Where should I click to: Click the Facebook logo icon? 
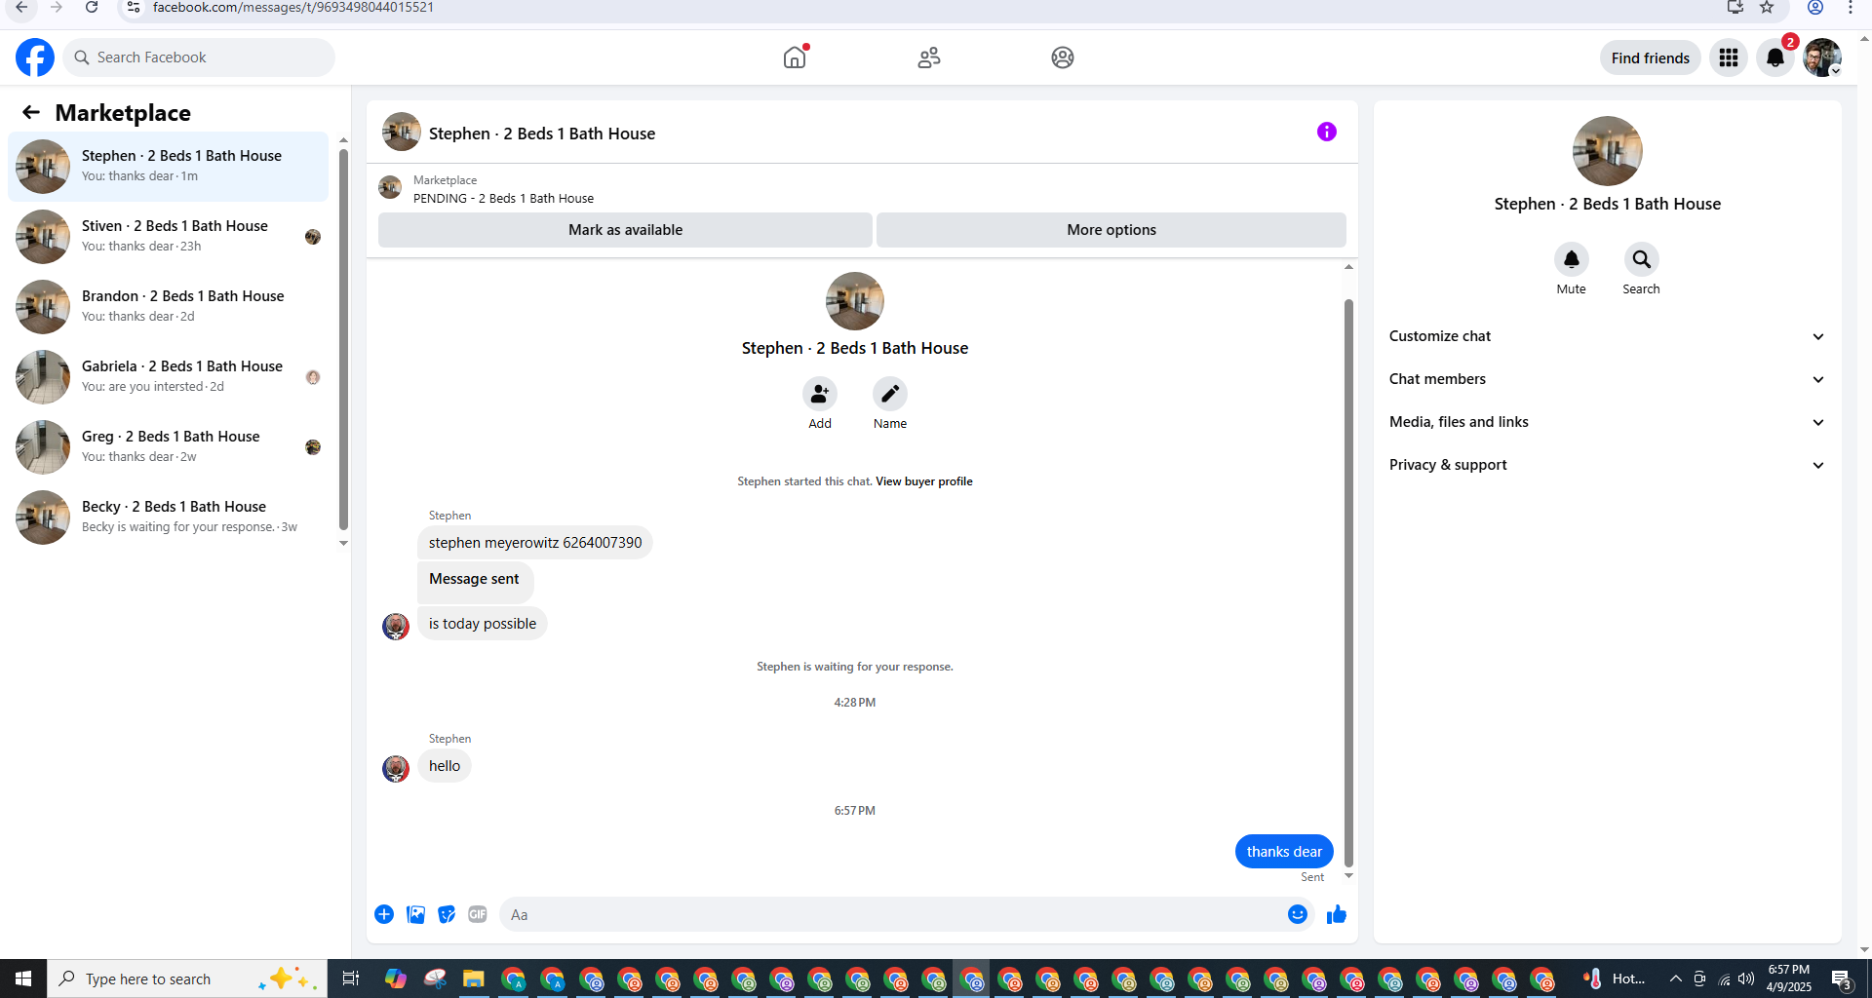pos(35,58)
